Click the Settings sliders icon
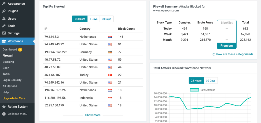Viewport: 261px width, 123px height. click(4, 33)
